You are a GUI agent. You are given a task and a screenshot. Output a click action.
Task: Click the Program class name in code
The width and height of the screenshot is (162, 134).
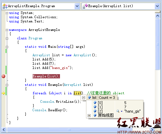pos(35,38)
